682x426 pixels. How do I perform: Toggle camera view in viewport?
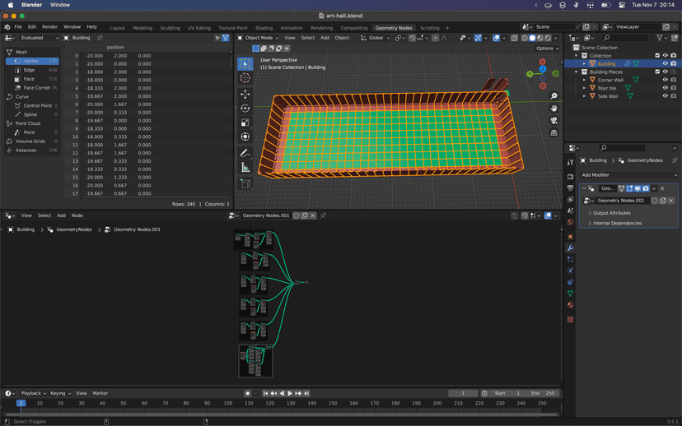[x=554, y=121]
